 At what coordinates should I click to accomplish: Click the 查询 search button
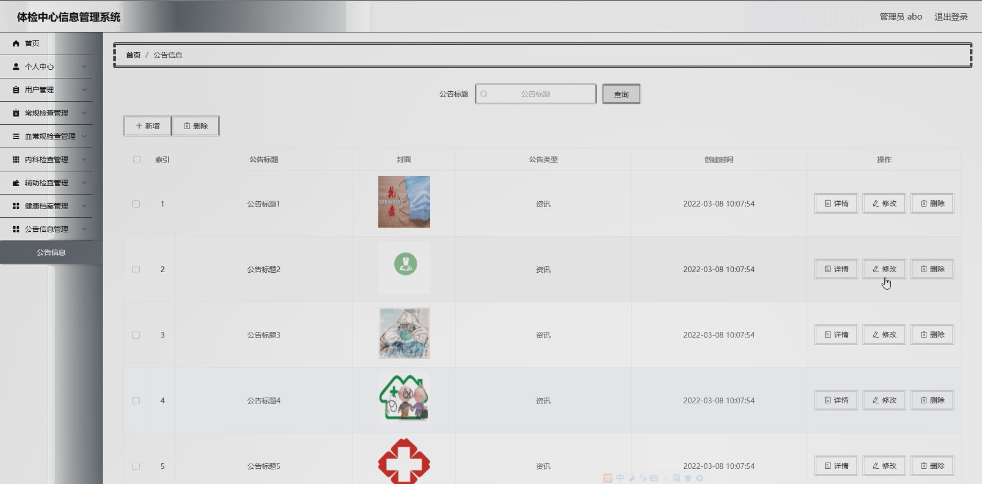pyautogui.click(x=621, y=94)
